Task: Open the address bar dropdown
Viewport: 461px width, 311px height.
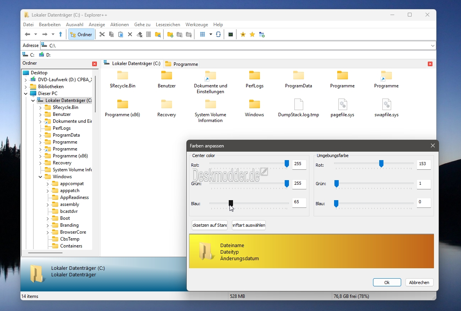Action: tap(432, 45)
